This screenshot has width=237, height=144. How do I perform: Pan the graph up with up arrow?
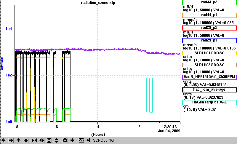[x=18, y=140]
